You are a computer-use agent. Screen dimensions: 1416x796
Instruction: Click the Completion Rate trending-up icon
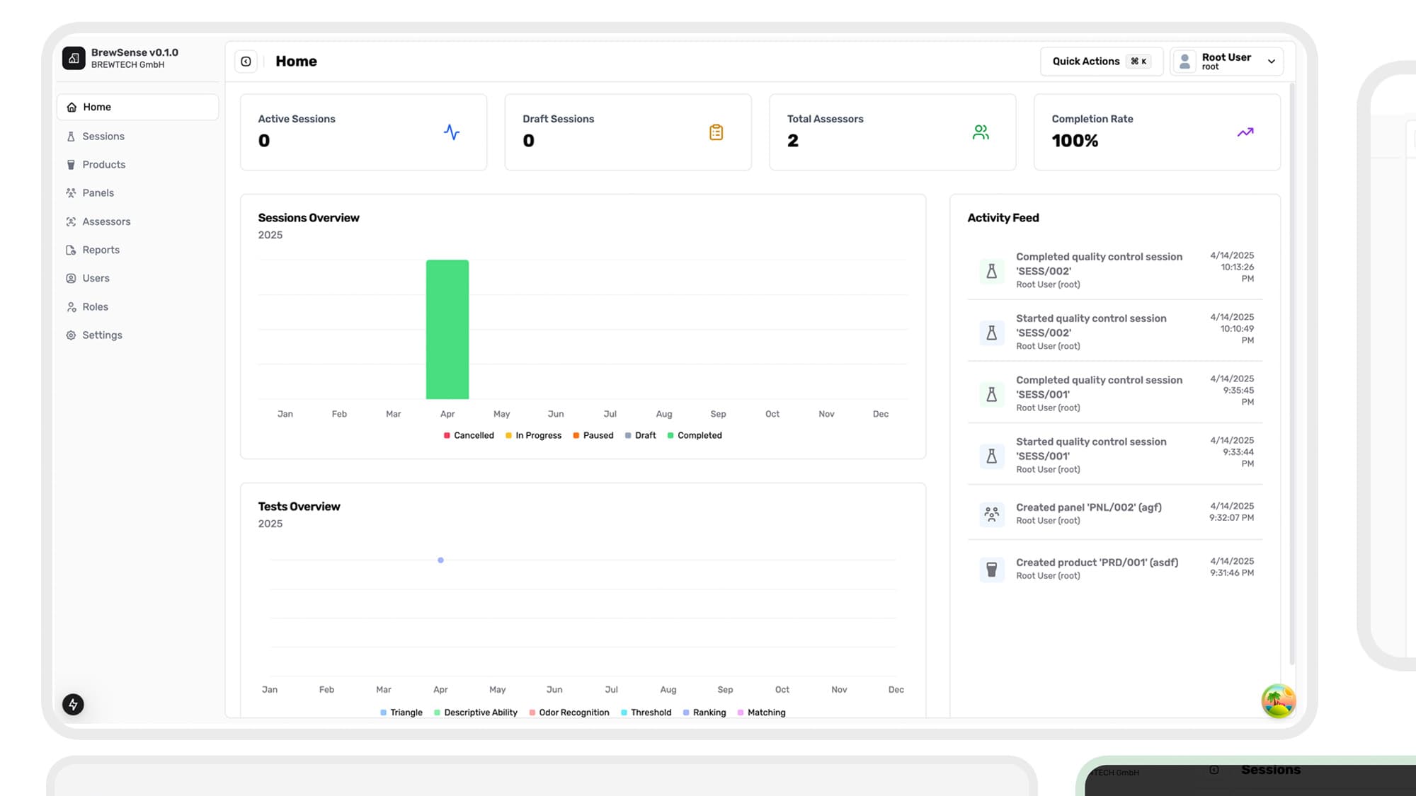click(x=1245, y=132)
